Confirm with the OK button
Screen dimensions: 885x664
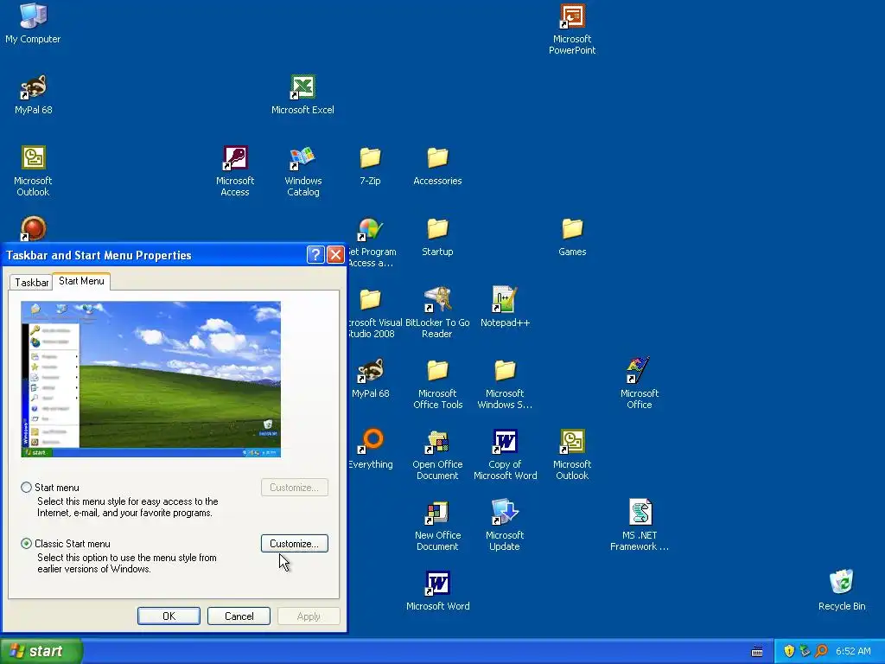point(169,616)
